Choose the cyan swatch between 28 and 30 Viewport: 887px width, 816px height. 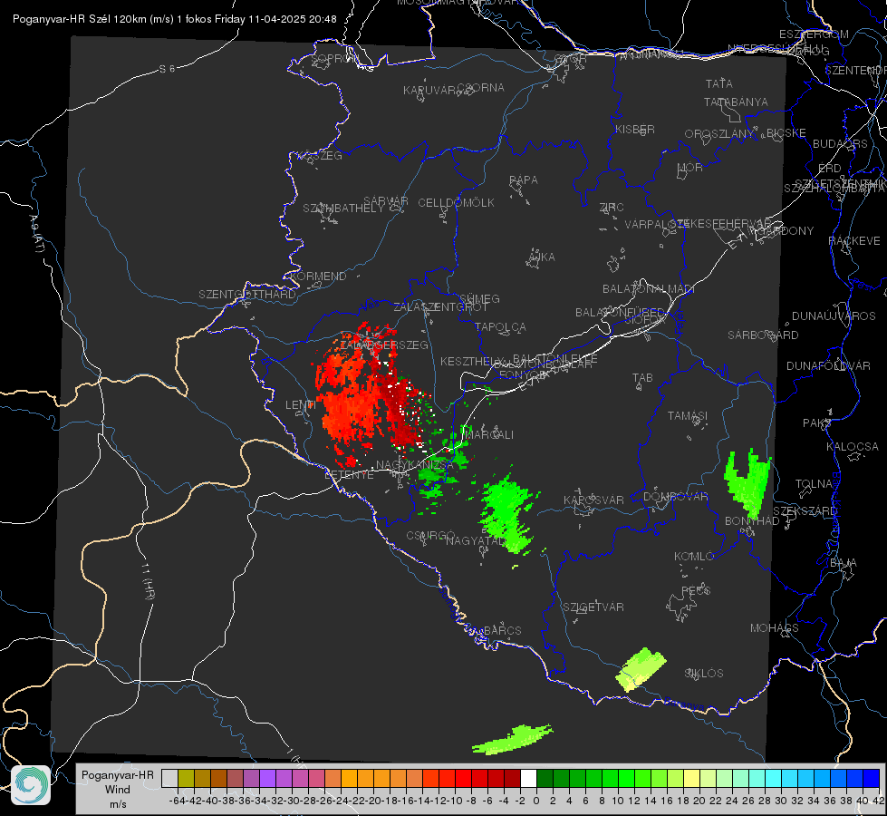(x=773, y=778)
